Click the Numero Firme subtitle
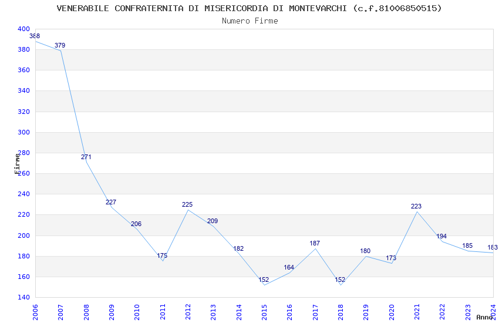The image size is (499, 323). (x=249, y=21)
